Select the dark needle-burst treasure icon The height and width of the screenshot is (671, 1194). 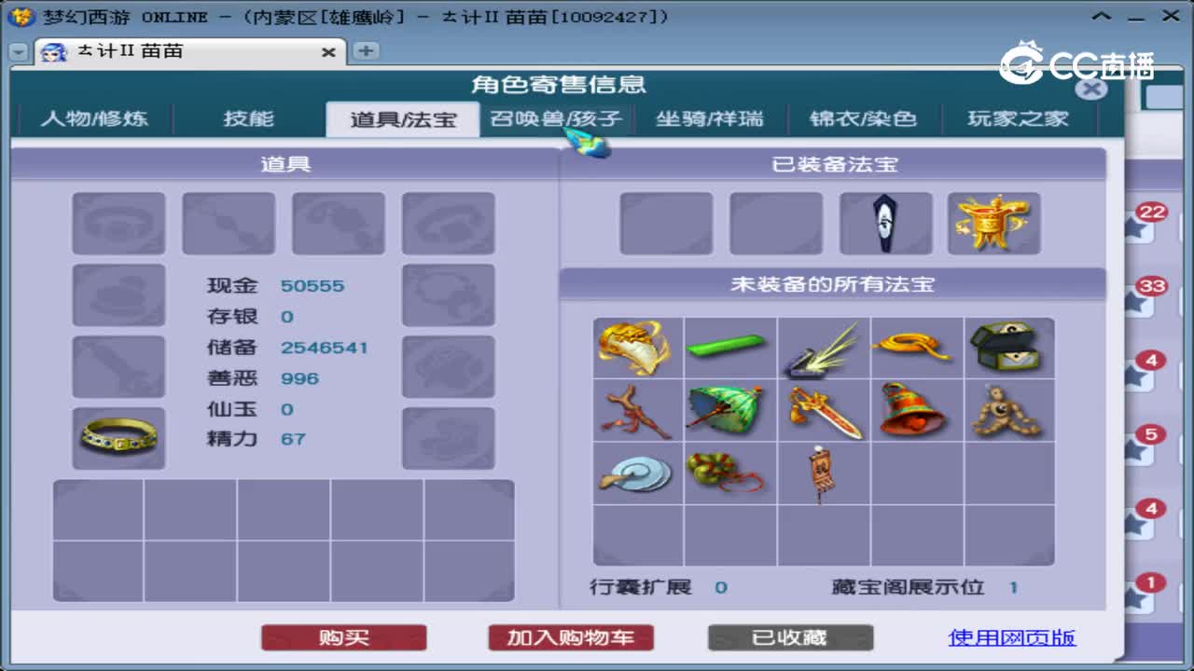[x=823, y=347]
